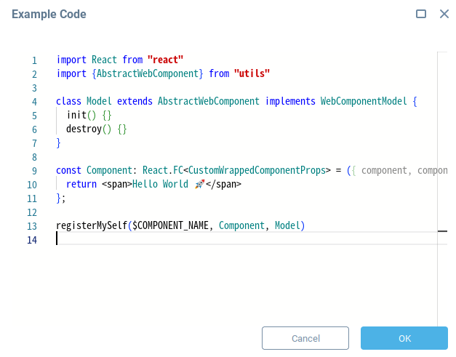Click line number 9 in the gutter
456x357 pixels.
pyautogui.click(x=33, y=171)
